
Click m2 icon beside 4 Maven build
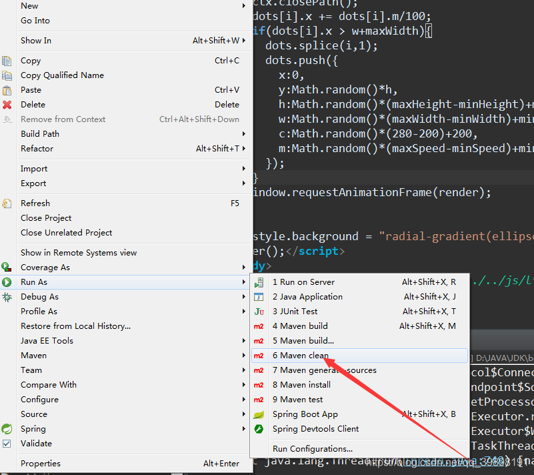click(259, 326)
